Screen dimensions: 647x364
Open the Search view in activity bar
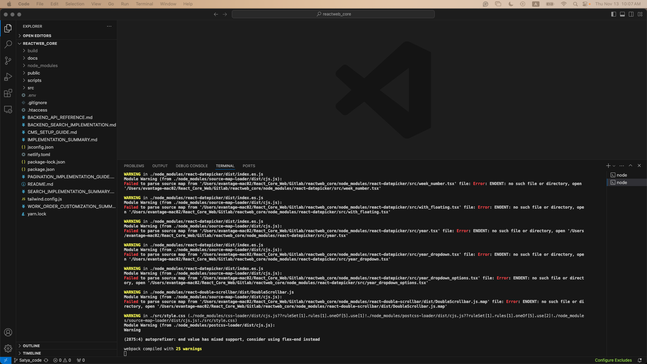click(8, 44)
